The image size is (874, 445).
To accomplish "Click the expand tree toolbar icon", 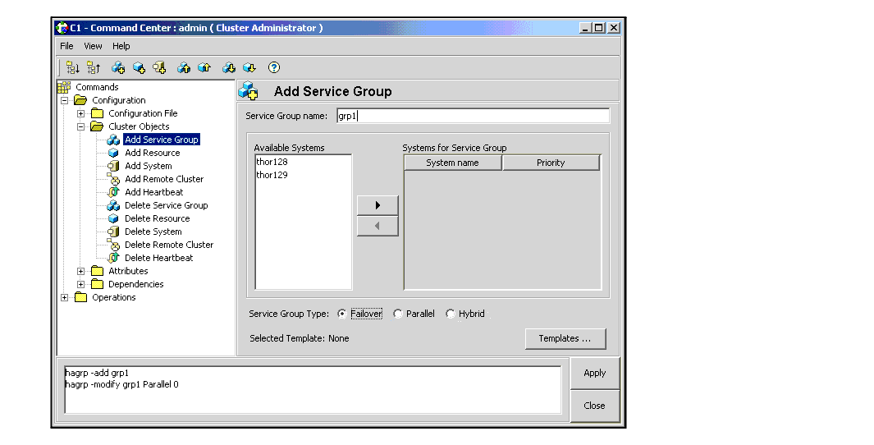I will click(73, 68).
